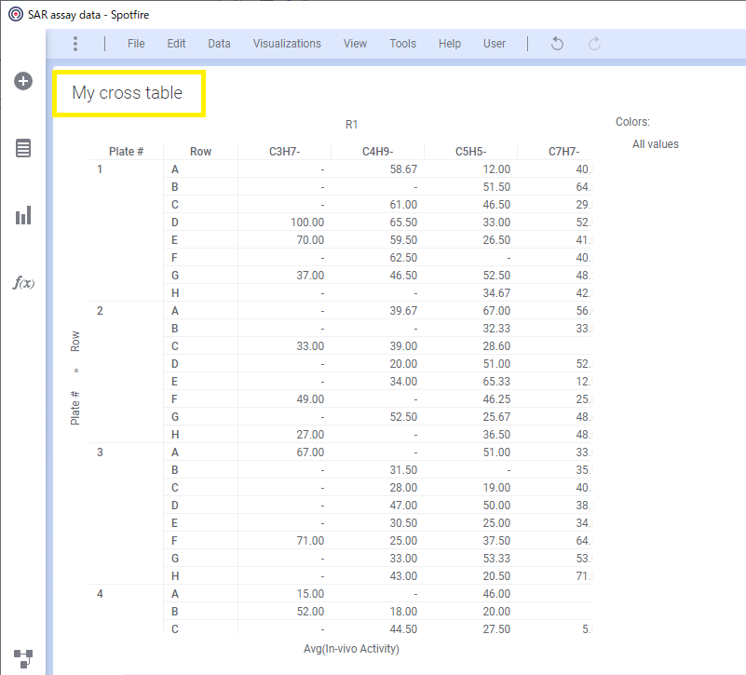Image resolution: width=746 pixels, height=675 pixels.
Task: Click the undo arrow icon
Action: pos(556,43)
